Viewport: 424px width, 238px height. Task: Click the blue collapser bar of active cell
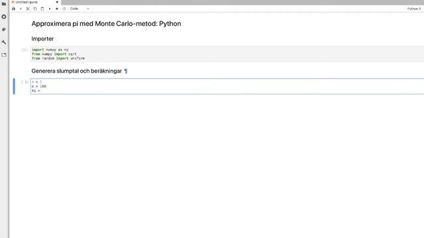click(x=14, y=87)
